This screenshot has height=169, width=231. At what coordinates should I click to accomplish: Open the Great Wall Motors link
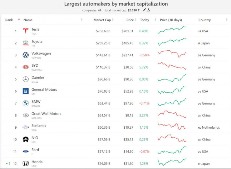(x=46, y=114)
